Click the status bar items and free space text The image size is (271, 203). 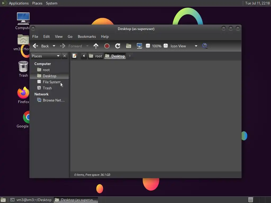point(92,175)
